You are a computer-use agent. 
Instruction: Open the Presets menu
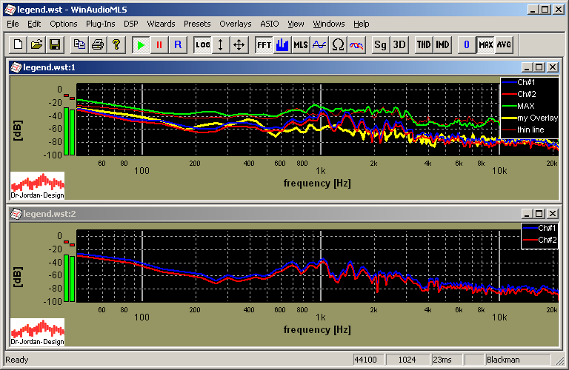pyautogui.click(x=197, y=24)
